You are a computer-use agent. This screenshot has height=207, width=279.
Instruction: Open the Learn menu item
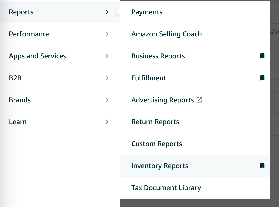(60, 122)
